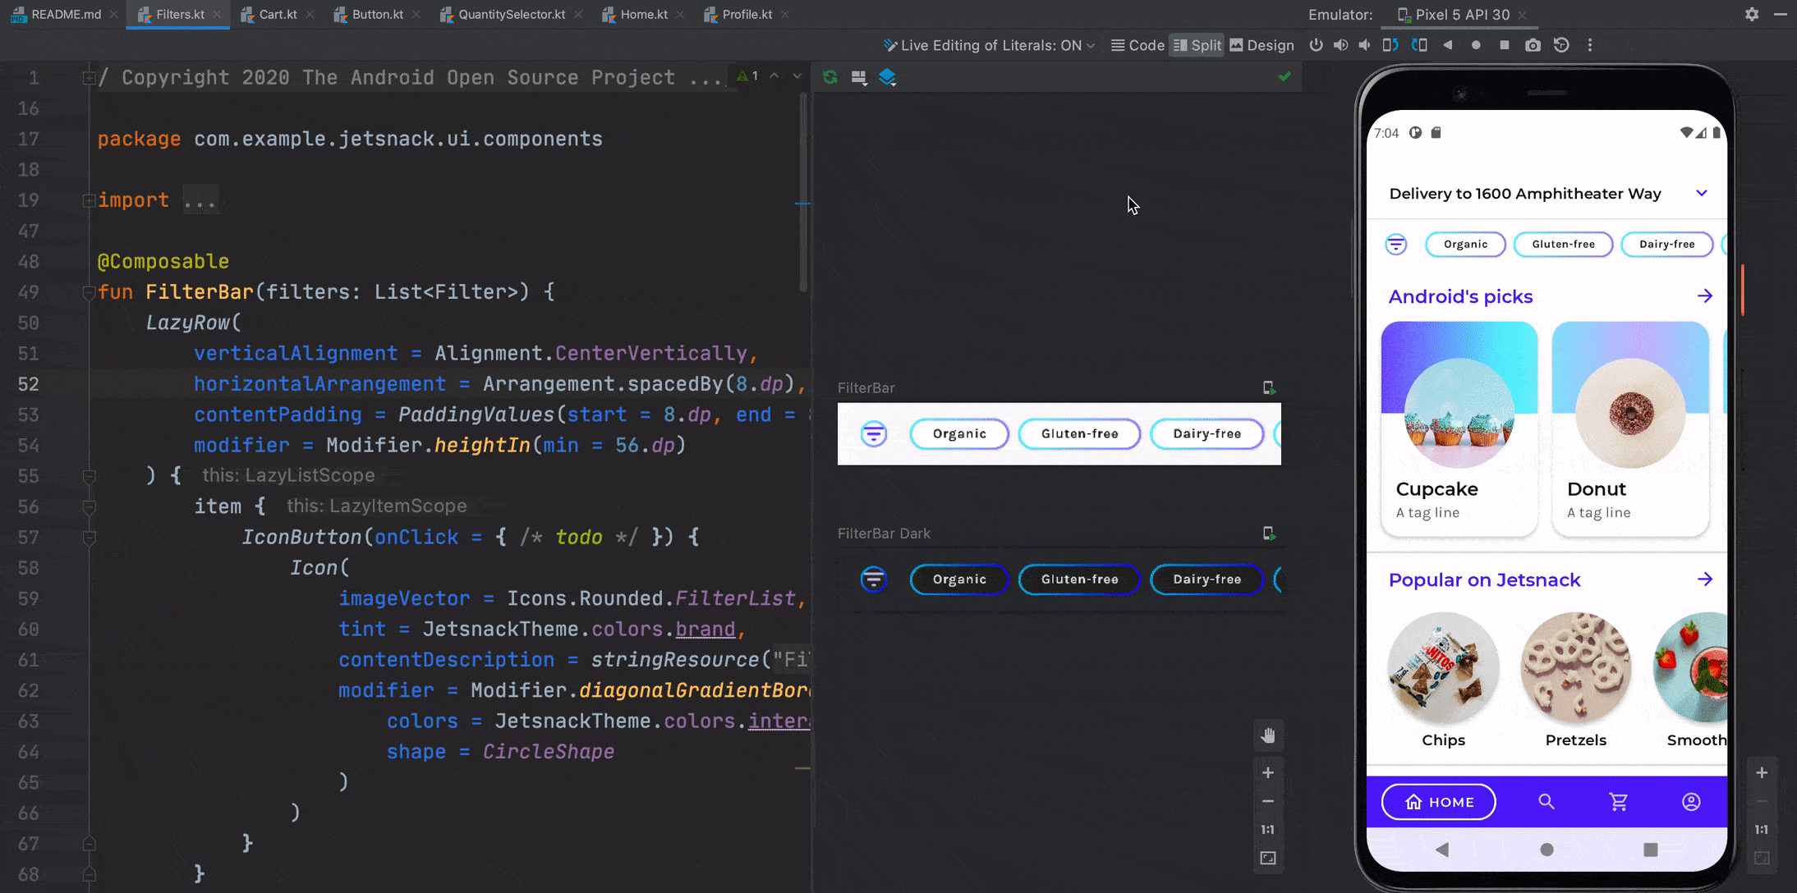Click the 1:1 zoom level button in preview
This screenshot has height=893, width=1797.
[x=1267, y=829]
